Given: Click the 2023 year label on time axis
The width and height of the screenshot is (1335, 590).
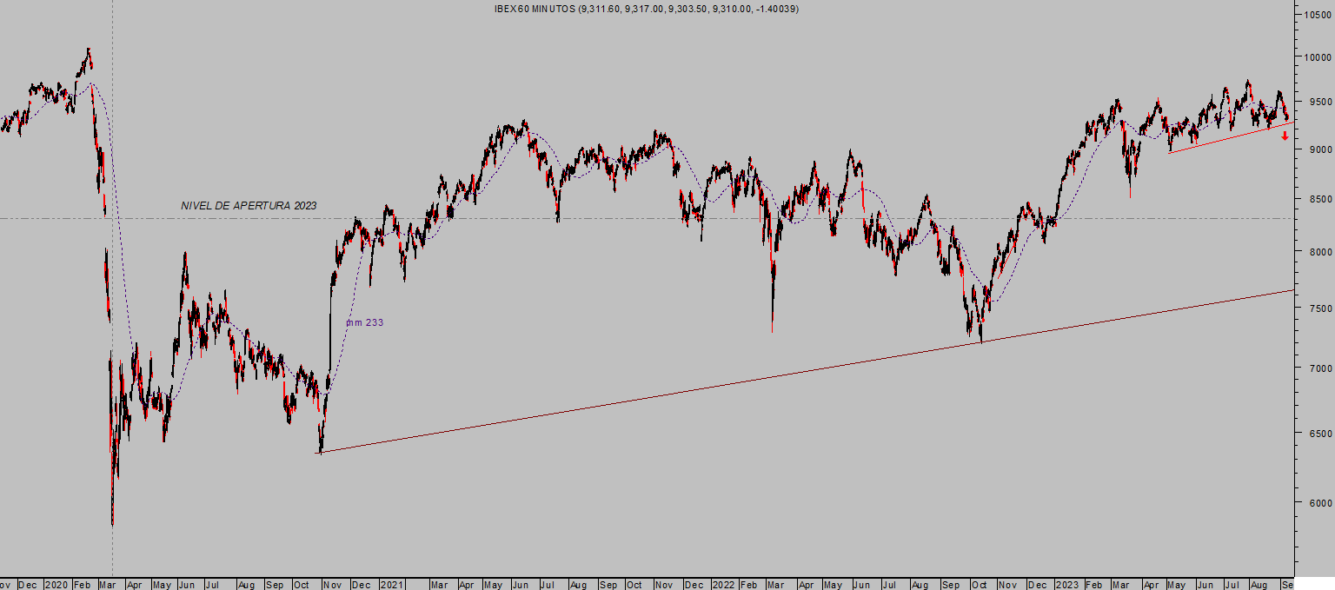Looking at the screenshot, I should (x=1067, y=584).
